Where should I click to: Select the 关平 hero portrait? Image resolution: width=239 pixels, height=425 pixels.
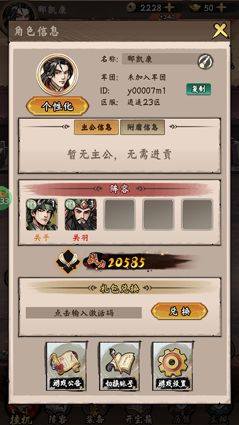pyautogui.click(x=42, y=215)
